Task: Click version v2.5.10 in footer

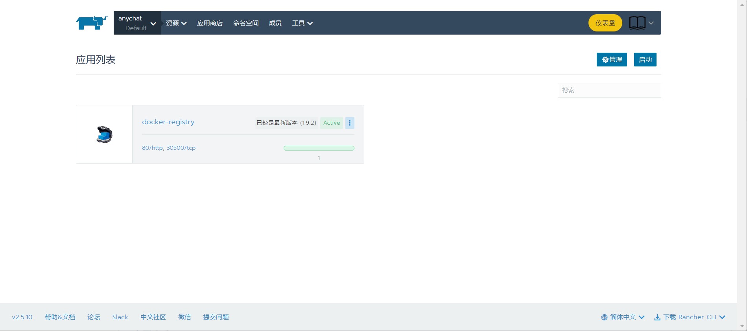Action: (22, 317)
